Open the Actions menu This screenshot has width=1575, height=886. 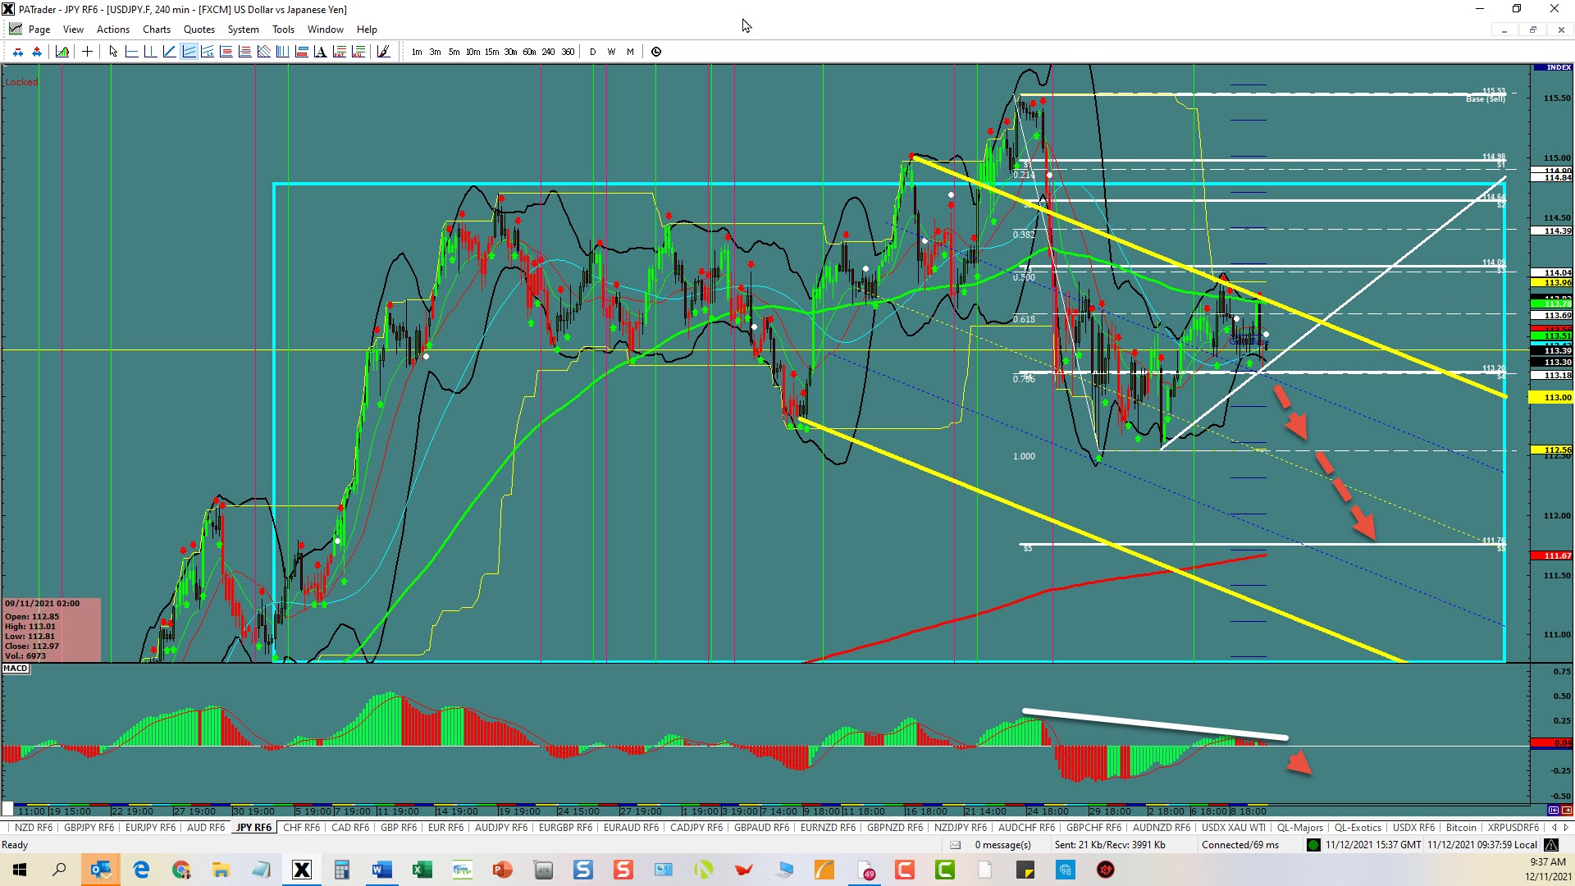tap(113, 29)
